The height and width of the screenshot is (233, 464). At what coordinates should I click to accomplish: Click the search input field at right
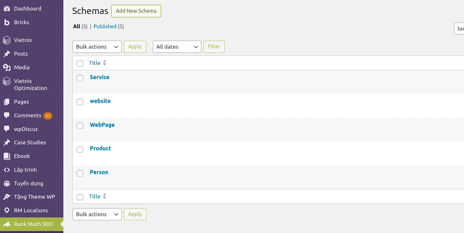[459, 29]
